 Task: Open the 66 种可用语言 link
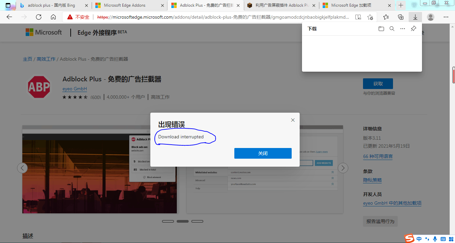point(378,156)
